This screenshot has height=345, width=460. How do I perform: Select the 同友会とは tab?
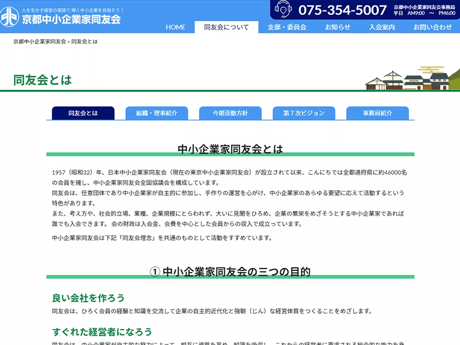coord(83,113)
